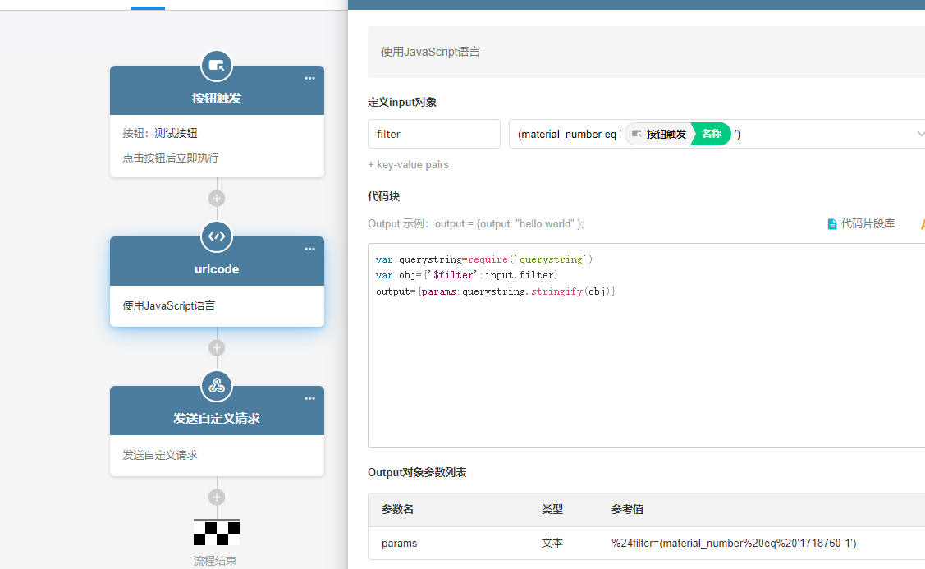
Task: Add step between 按钮触发 and urlcode
Action: (x=217, y=198)
